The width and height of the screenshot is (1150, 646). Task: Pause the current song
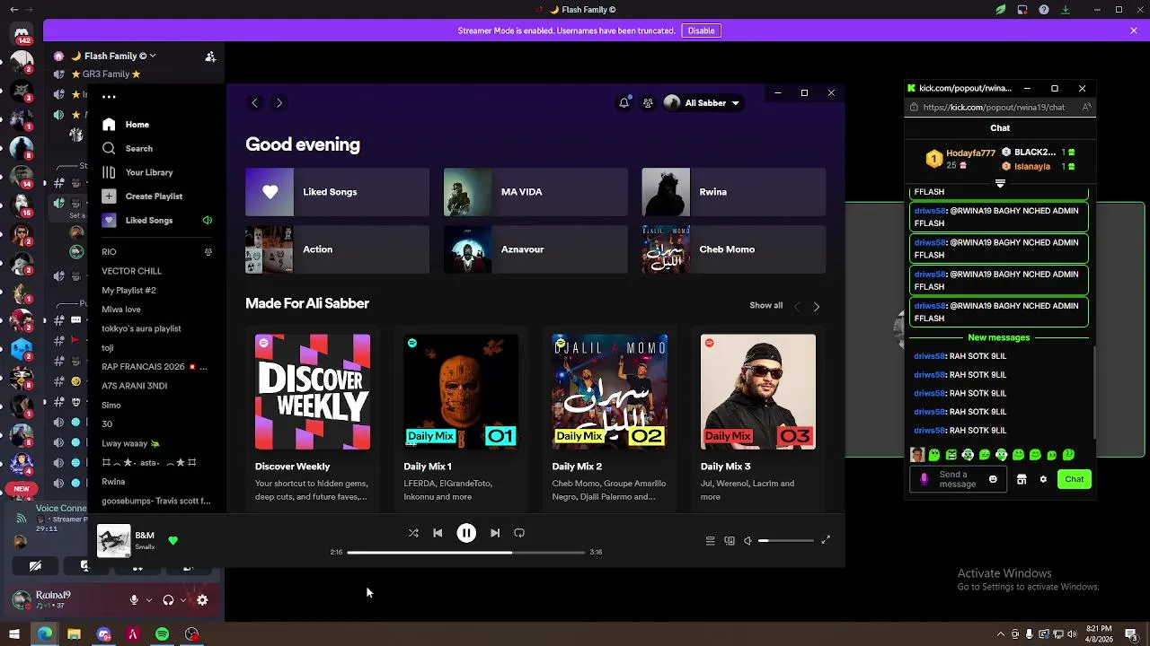coord(466,533)
